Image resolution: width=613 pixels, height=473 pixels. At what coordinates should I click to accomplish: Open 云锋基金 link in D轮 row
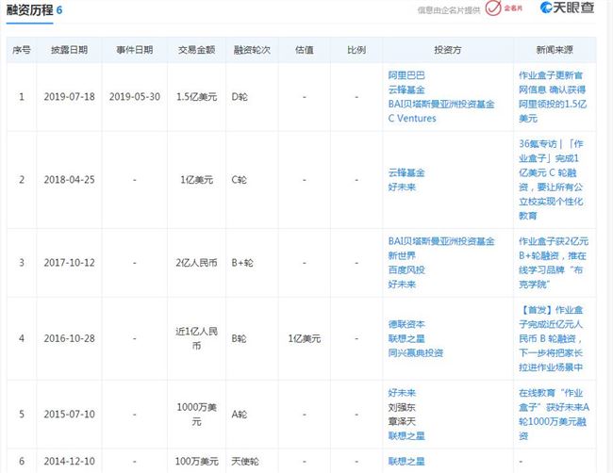tap(406, 90)
